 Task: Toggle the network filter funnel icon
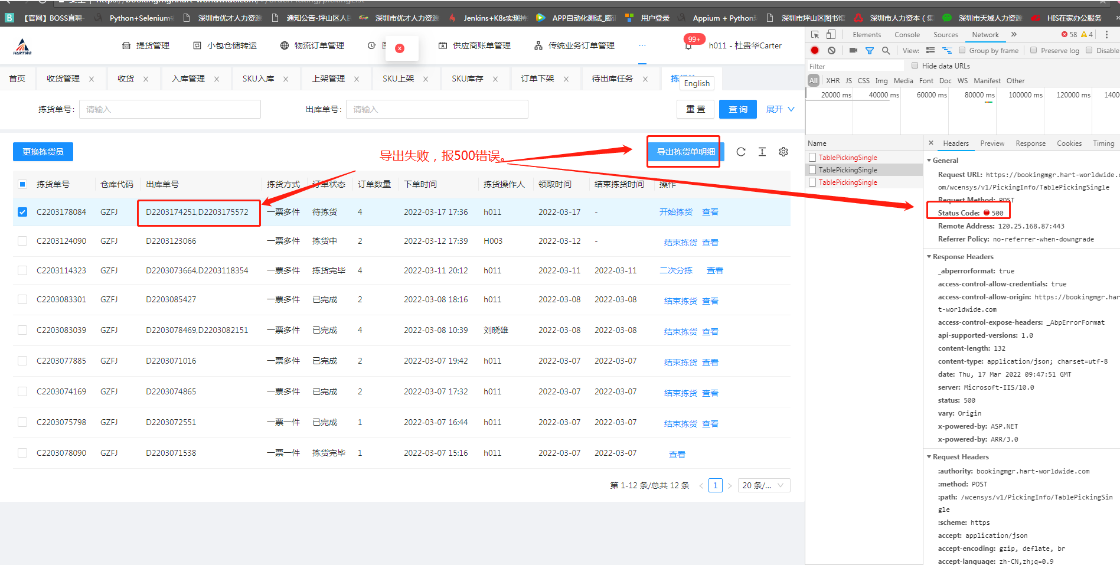870,51
